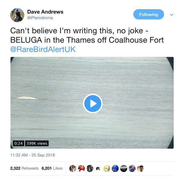183x178 pixels.
Task: Click the 399K views badge
Action: pyautogui.click(x=37, y=143)
